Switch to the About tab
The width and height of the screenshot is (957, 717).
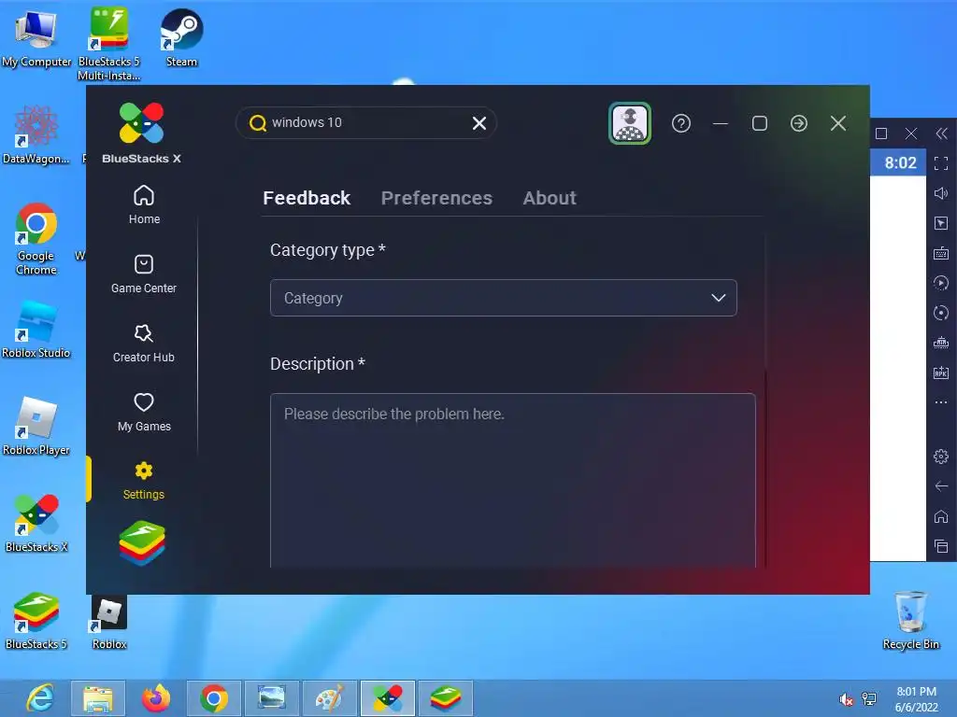(x=550, y=198)
